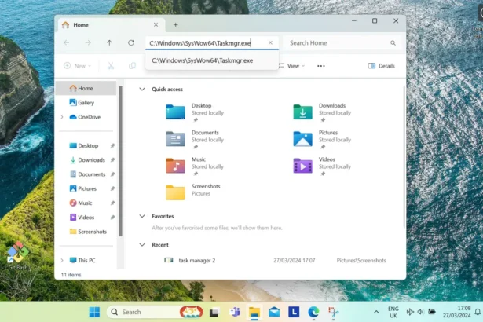Click the navigation pane scrollbar
483x322 pixels.
tap(120, 161)
